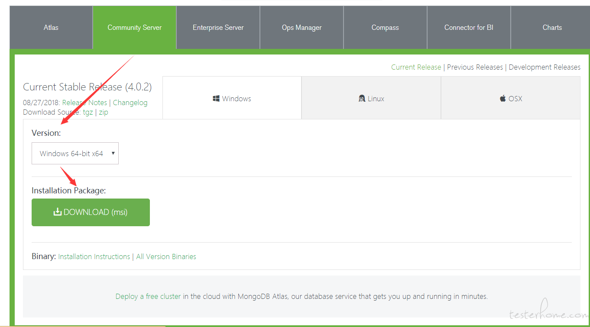
Task: Open the Ops Manager tab
Action: [301, 27]
